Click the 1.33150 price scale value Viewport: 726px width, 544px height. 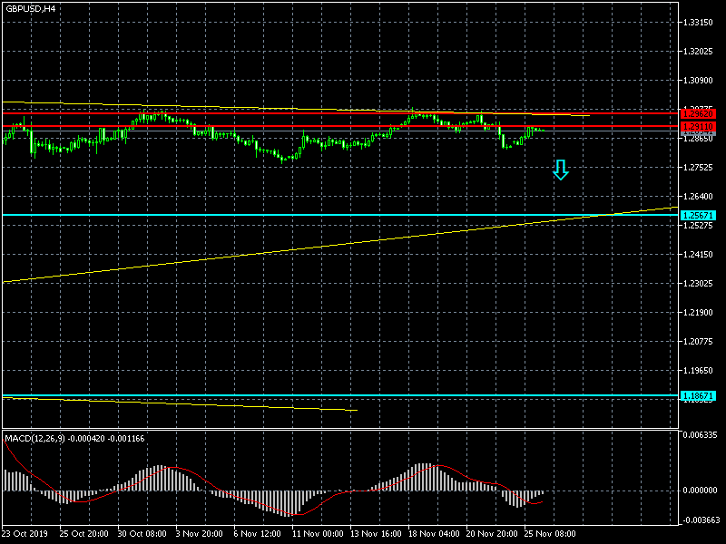click(x=701, y=23)
